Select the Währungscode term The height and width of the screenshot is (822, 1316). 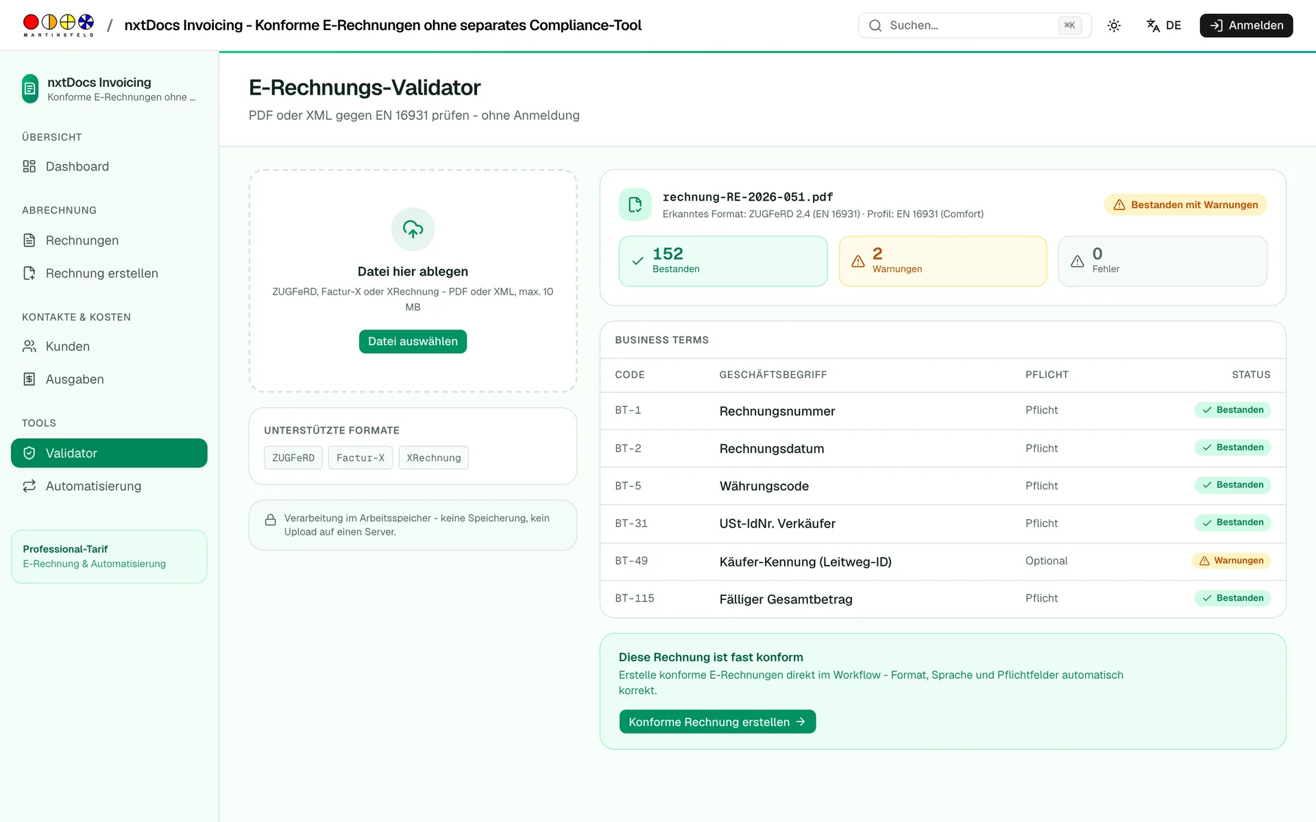click(764, 486)
